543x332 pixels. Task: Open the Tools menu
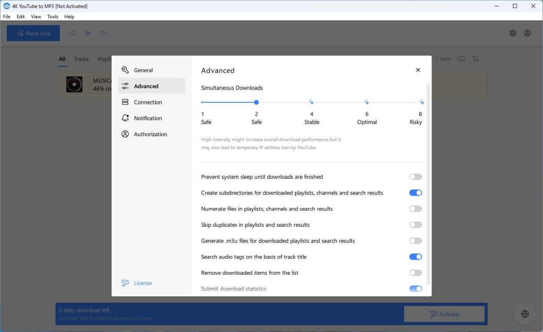53,17
